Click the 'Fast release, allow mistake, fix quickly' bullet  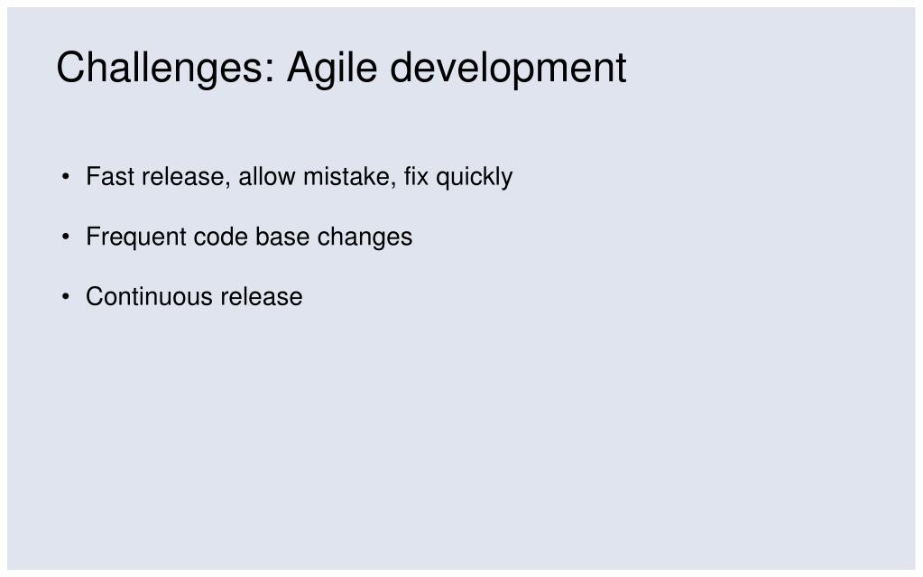tap(299, 177)
